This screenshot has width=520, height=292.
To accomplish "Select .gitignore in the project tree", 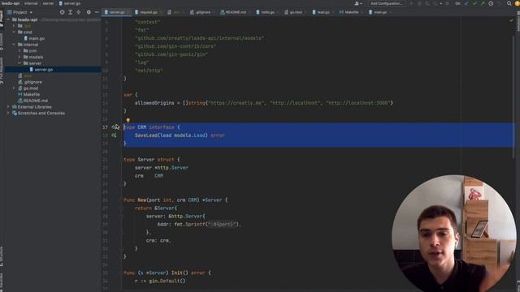I will [x=32, y=82].
